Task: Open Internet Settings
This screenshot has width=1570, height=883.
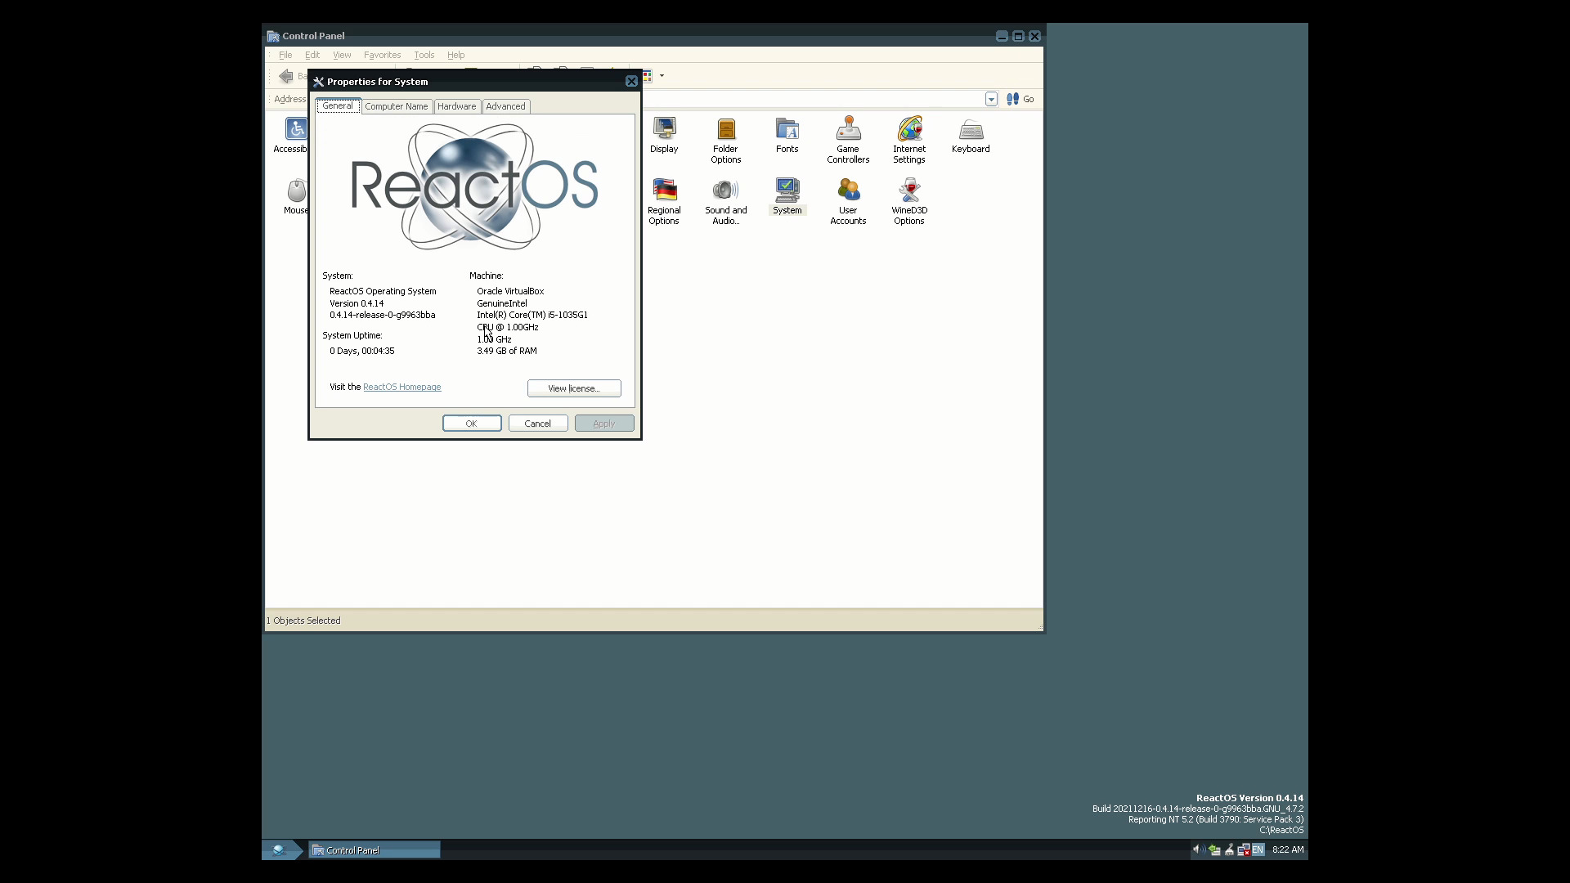Action: tap(908, 129)
